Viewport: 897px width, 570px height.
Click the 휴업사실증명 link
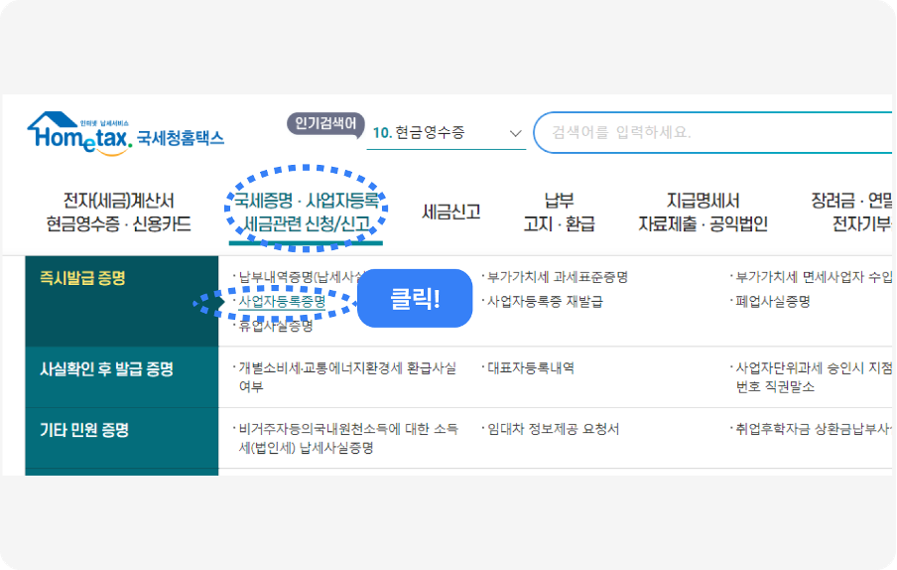click(x=276, y=326)
